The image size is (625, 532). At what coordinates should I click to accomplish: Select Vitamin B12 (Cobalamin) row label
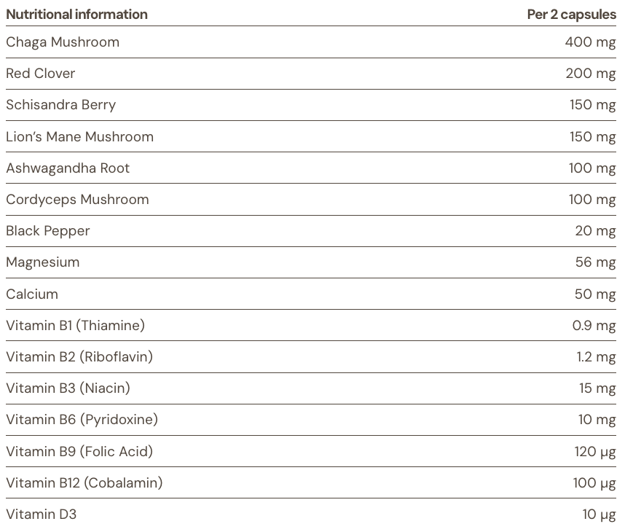click(84, 483)
